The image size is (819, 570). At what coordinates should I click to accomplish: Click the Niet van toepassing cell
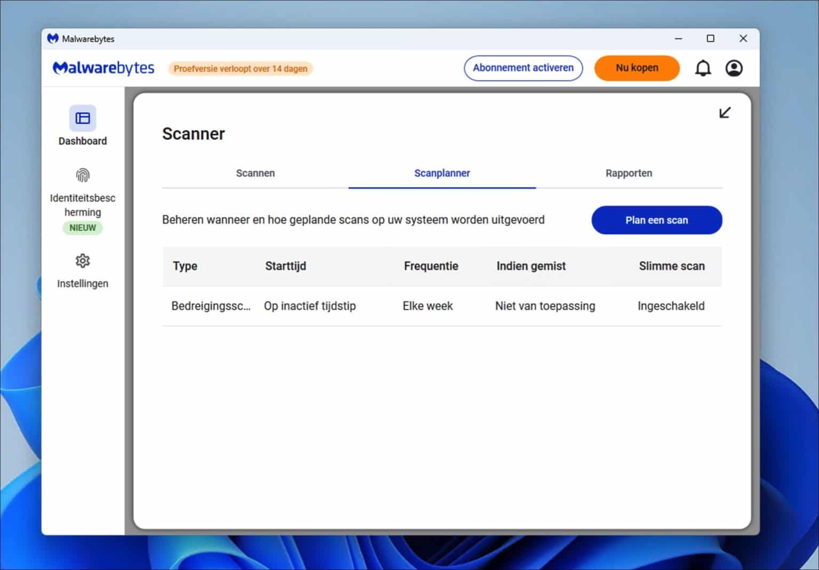click(x=545, y=306)
